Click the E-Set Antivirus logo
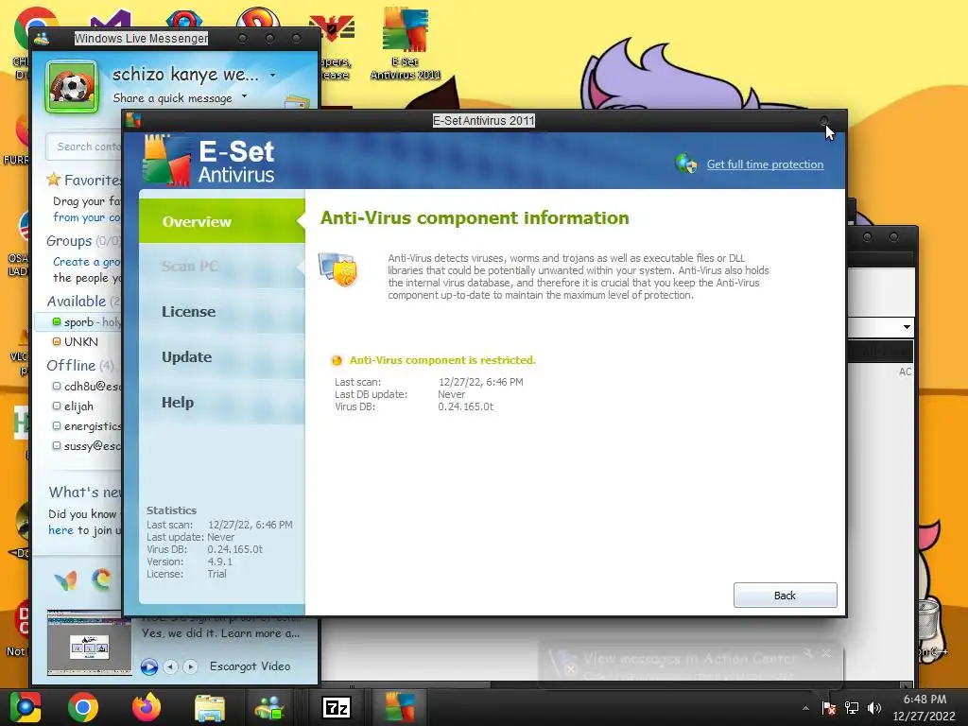 click(x=209, y=161)
